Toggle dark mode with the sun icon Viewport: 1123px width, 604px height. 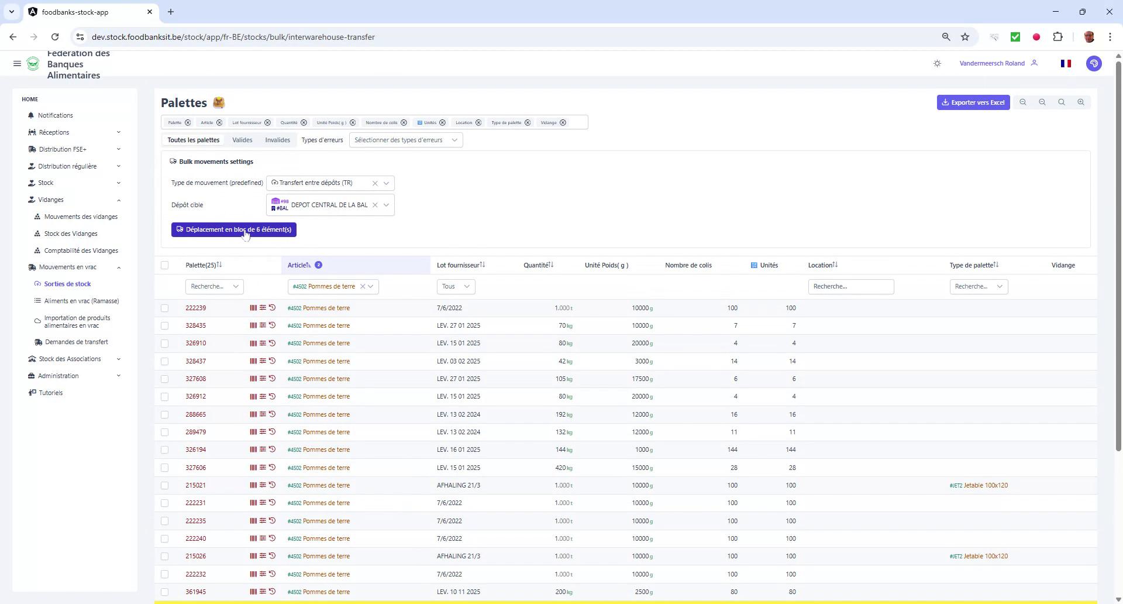pos(937,63)
